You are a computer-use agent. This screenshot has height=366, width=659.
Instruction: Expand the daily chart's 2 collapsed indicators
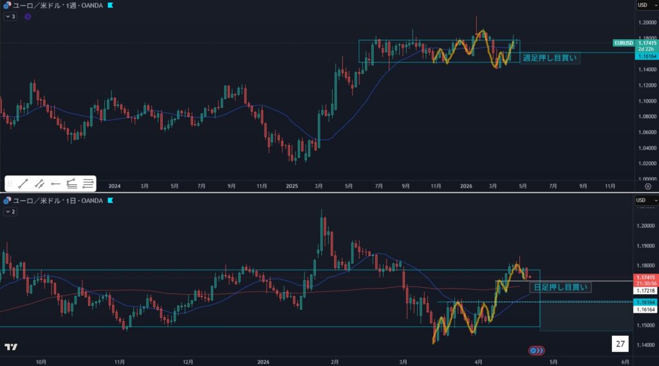click(10, 211)
